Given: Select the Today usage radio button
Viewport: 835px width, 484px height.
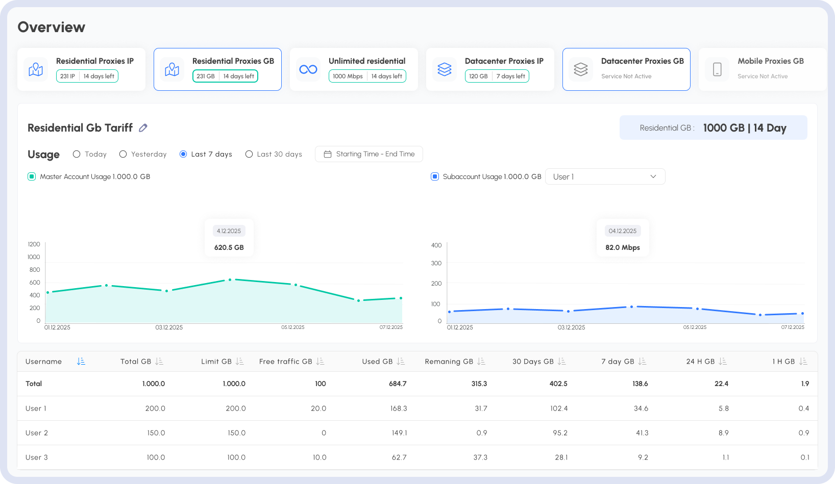Looking at the screenshot, I should click(x=77, y=154).
